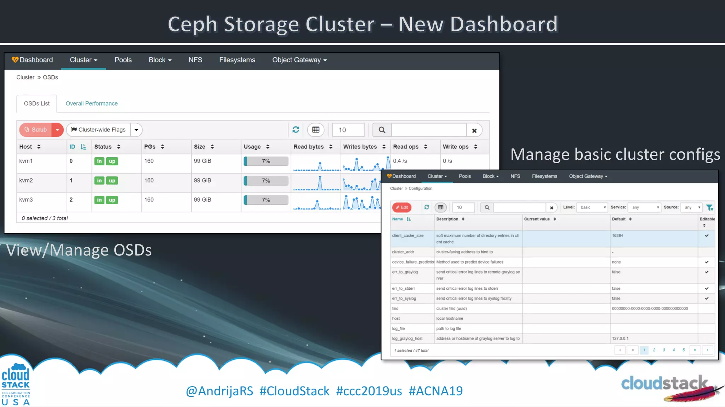Sort OSDs by Write ops column
The width and height of the screenshot is (725, 407).
point(465,147)
